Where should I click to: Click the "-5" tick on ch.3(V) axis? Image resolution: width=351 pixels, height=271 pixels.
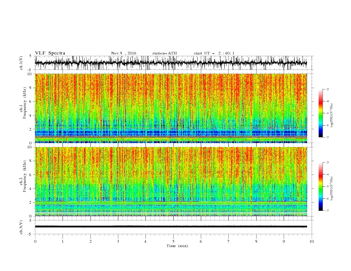click(30, 234)
